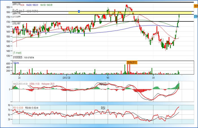Click the blue circle handle on yellow zone

click(x=79, y=12)
